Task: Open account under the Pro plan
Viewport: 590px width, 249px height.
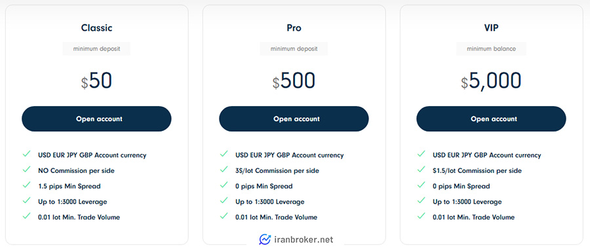Action: 294,119
